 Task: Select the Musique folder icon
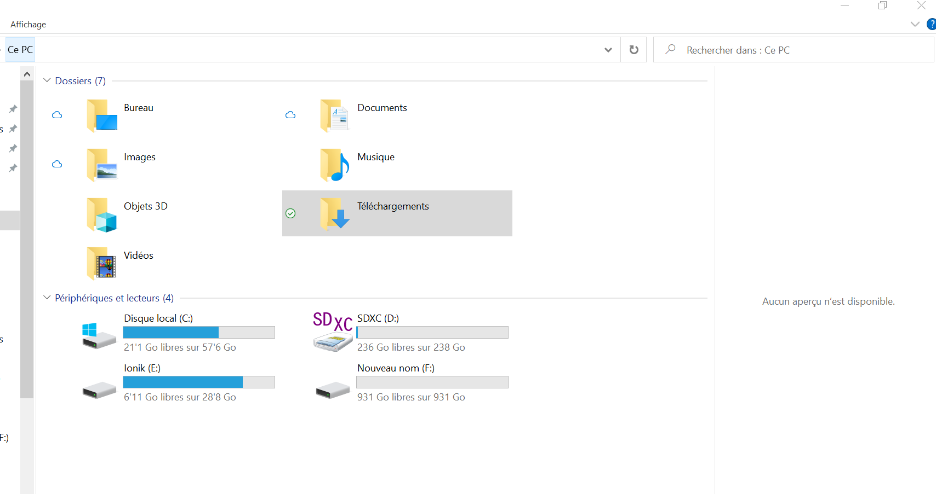coord(335,165)
